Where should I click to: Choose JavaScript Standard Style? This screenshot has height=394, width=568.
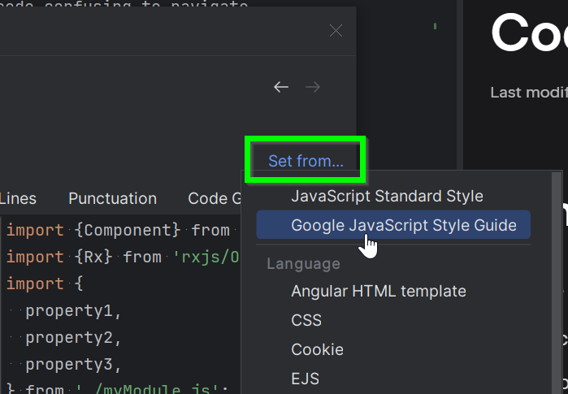click(x=387, y=196)
